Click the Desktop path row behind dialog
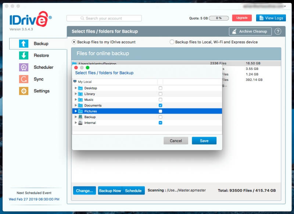The height and width of the screenshot is (214, 294). (x=176, y=63)
